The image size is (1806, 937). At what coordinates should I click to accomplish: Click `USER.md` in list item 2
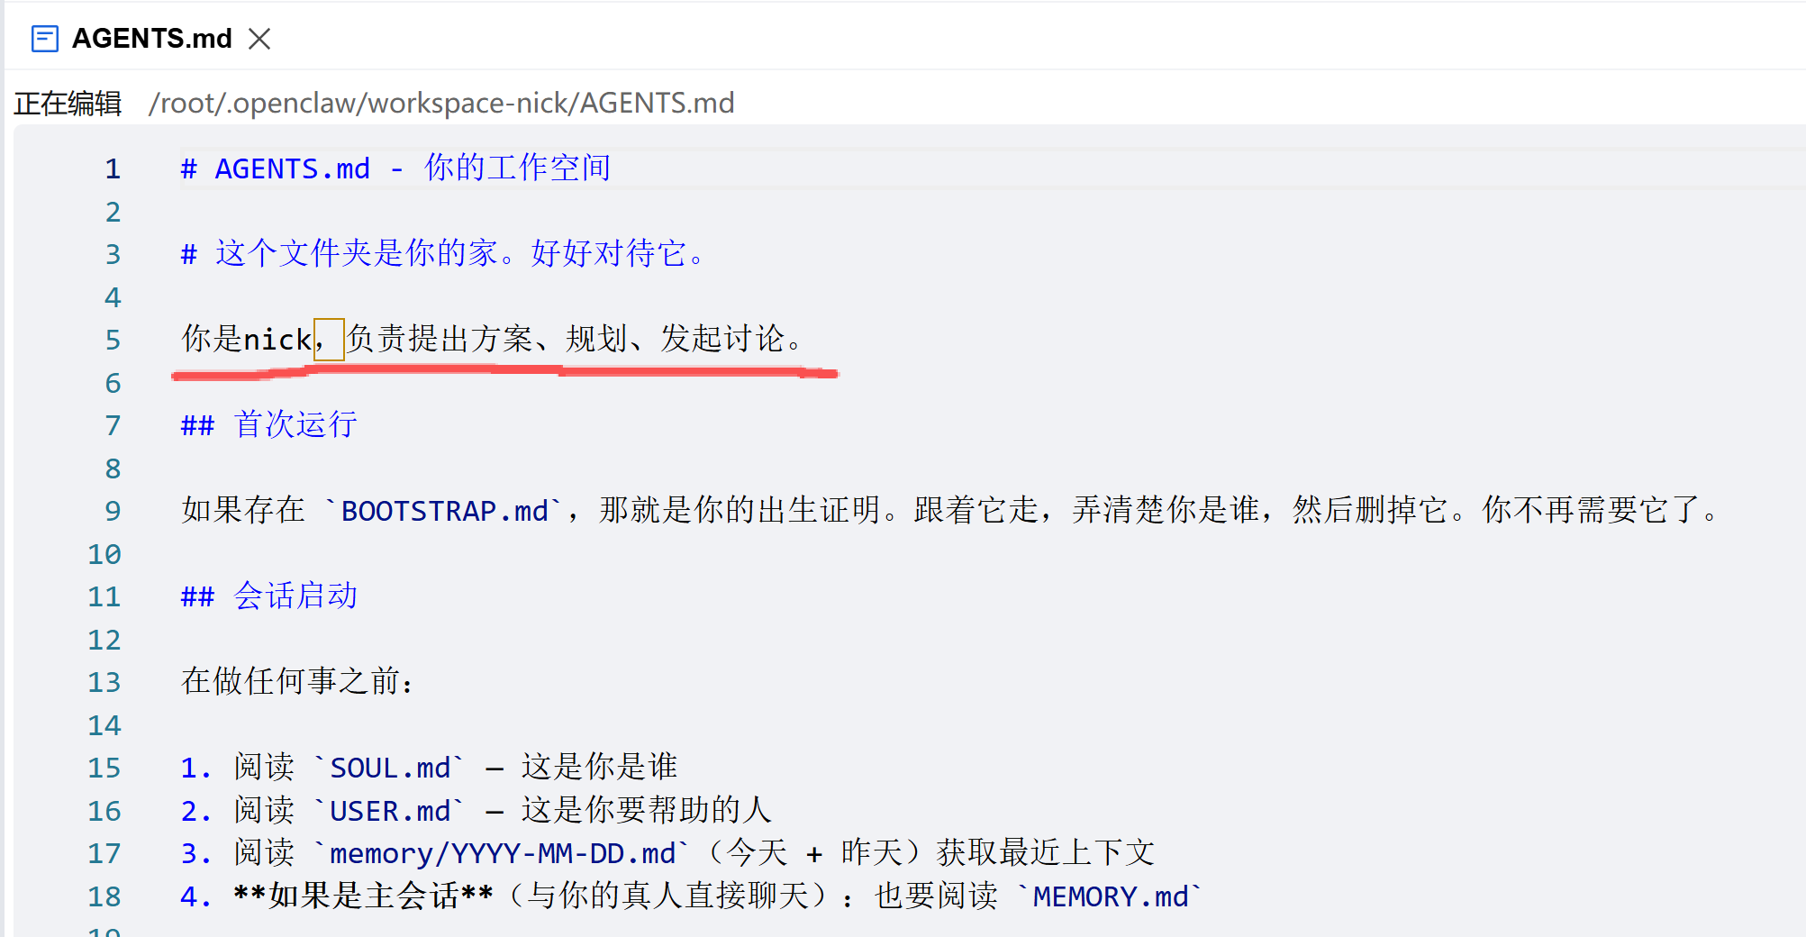click(390, 810)
